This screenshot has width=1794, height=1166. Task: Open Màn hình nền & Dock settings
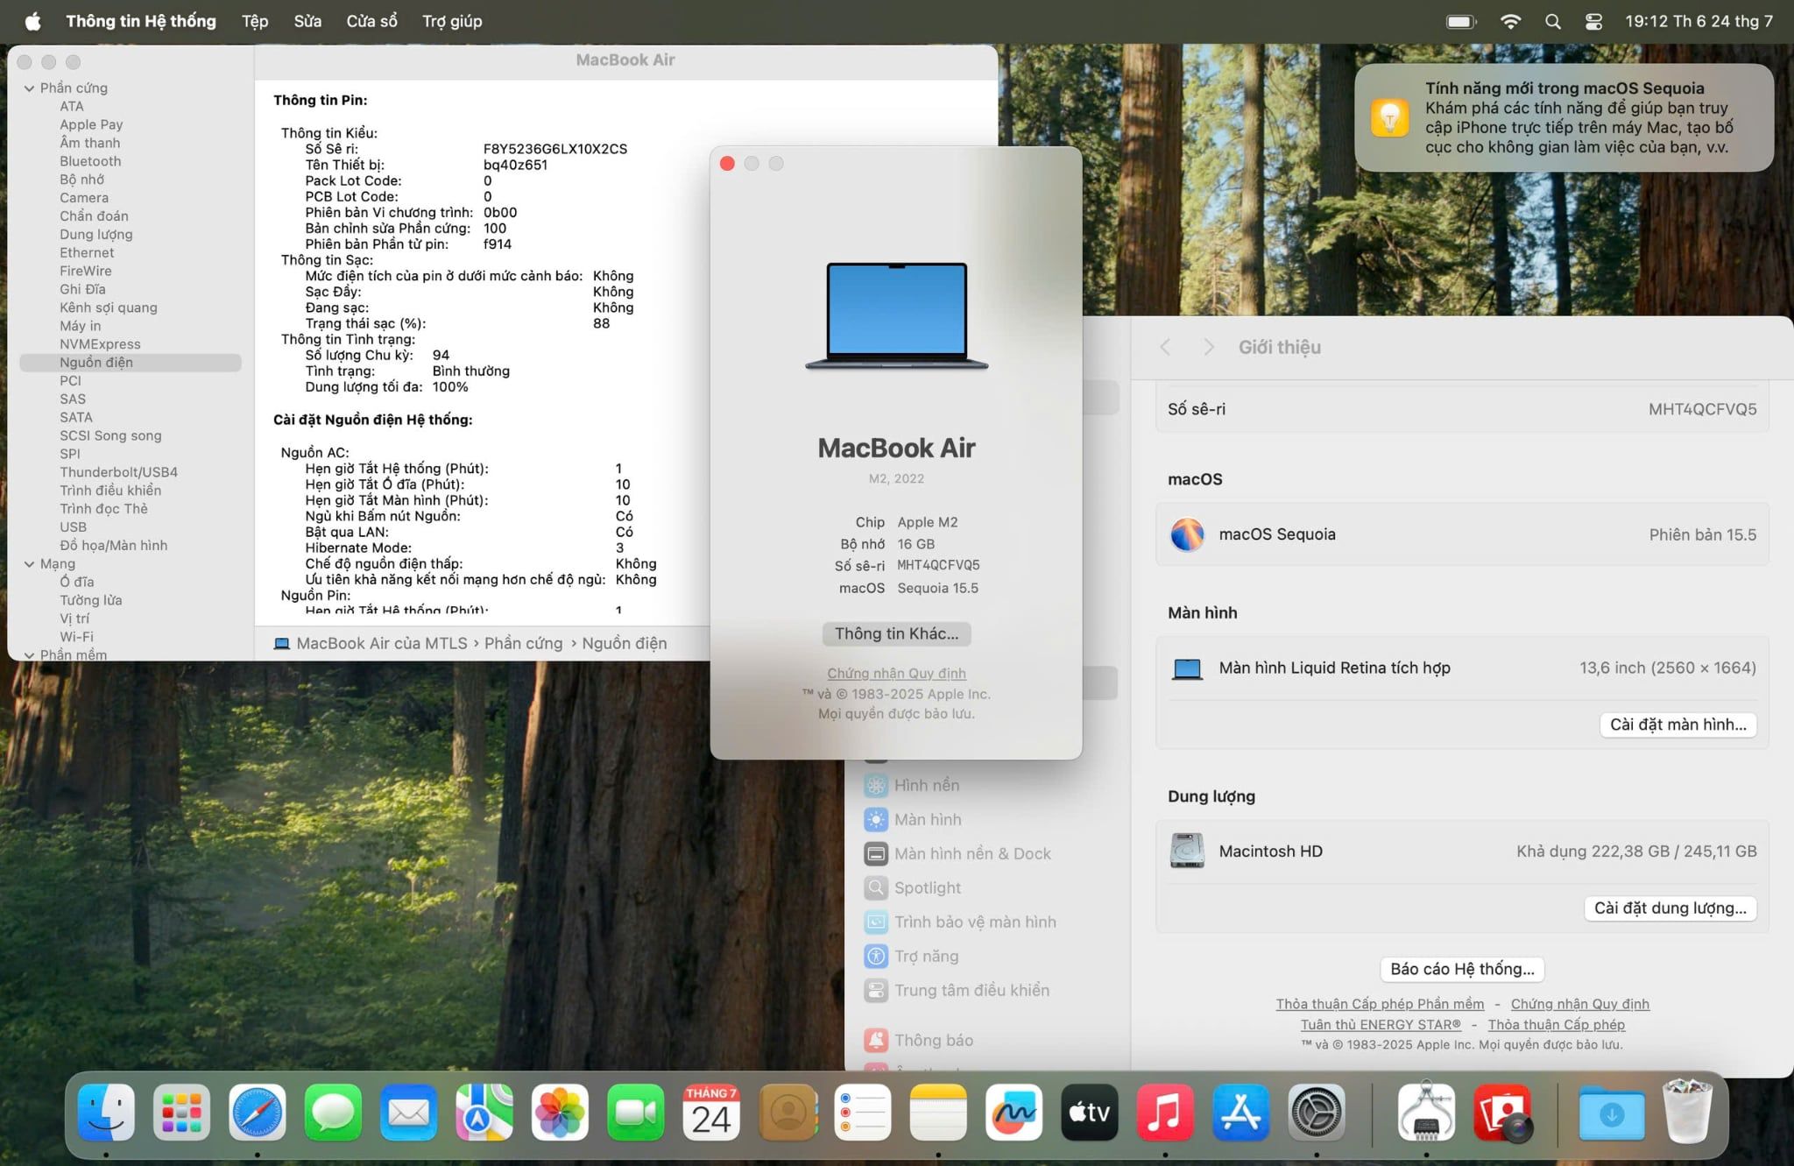point(957,854)
